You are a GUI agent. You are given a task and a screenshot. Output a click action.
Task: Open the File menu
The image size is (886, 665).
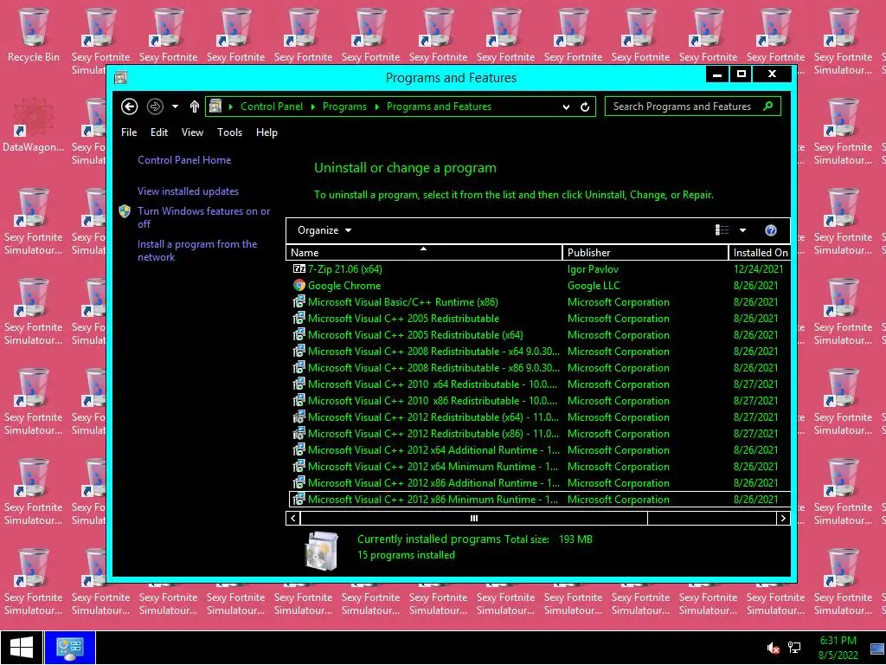(x=129, y=132)
